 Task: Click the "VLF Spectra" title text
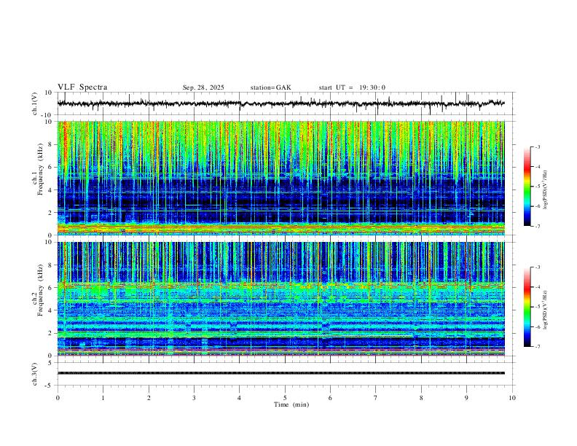point(82,87)
